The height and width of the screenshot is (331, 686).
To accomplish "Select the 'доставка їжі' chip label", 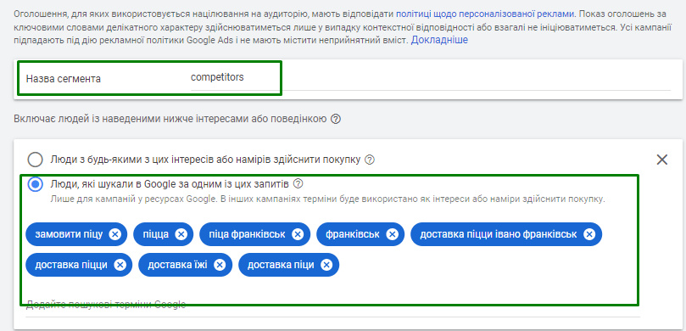I will [x=177, y=265].
